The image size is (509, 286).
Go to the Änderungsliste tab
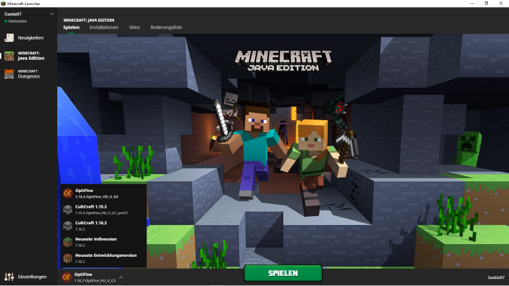point(166,28)
